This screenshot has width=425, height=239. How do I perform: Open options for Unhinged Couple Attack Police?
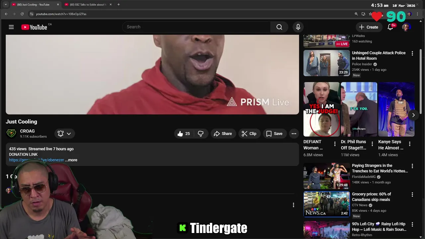coord(412,53)
